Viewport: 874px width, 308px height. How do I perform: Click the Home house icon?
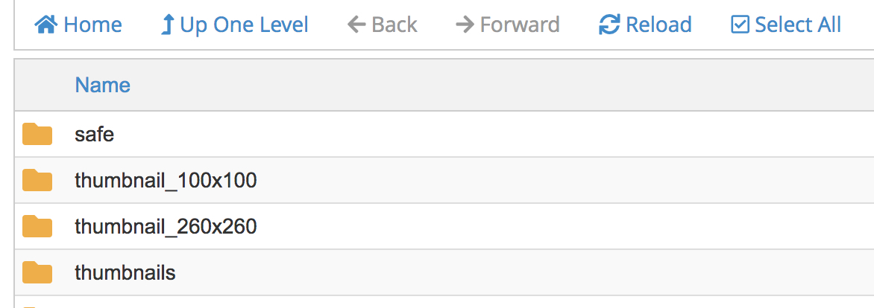click(46, 25)
